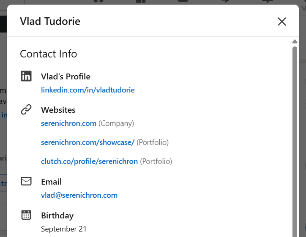Open the clutch.co/profile/serenichron link
This screenshot has height=237, width=306.
click(x=89, y=161)
